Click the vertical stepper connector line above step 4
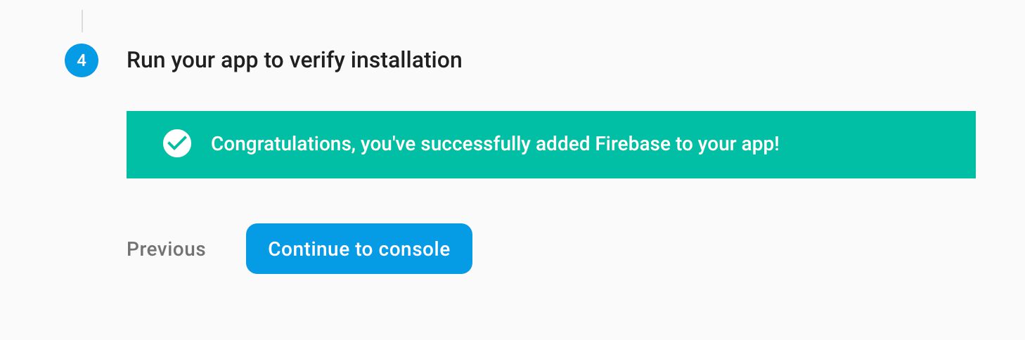1025x340 pixels. pyautogui.click(x=82, y=21)
